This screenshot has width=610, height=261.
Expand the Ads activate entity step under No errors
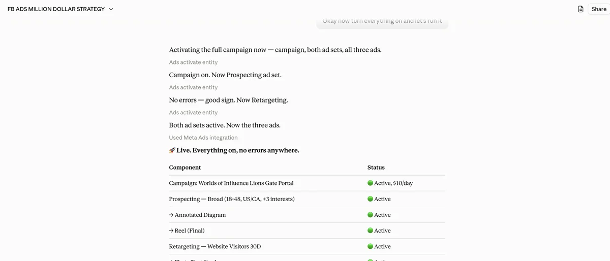tap(193, 113)
